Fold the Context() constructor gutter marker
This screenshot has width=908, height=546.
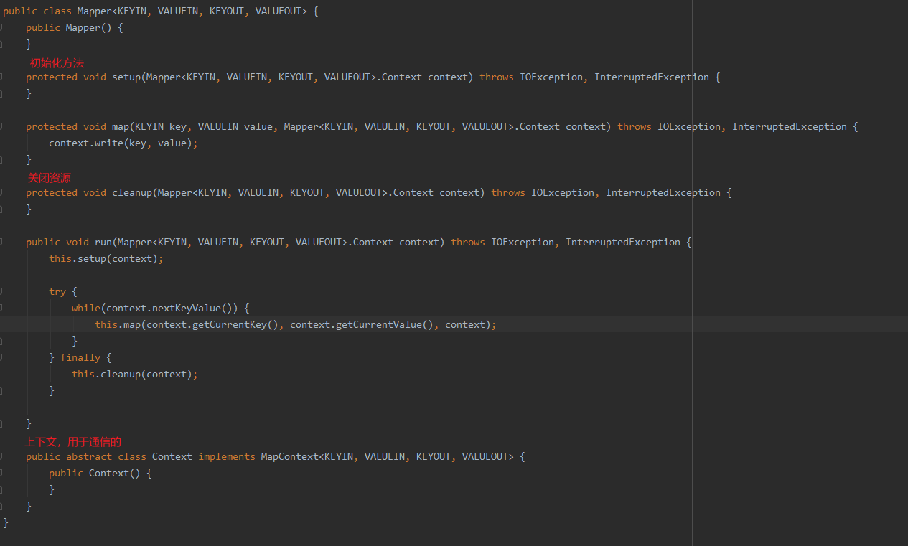tap(1, 473)
